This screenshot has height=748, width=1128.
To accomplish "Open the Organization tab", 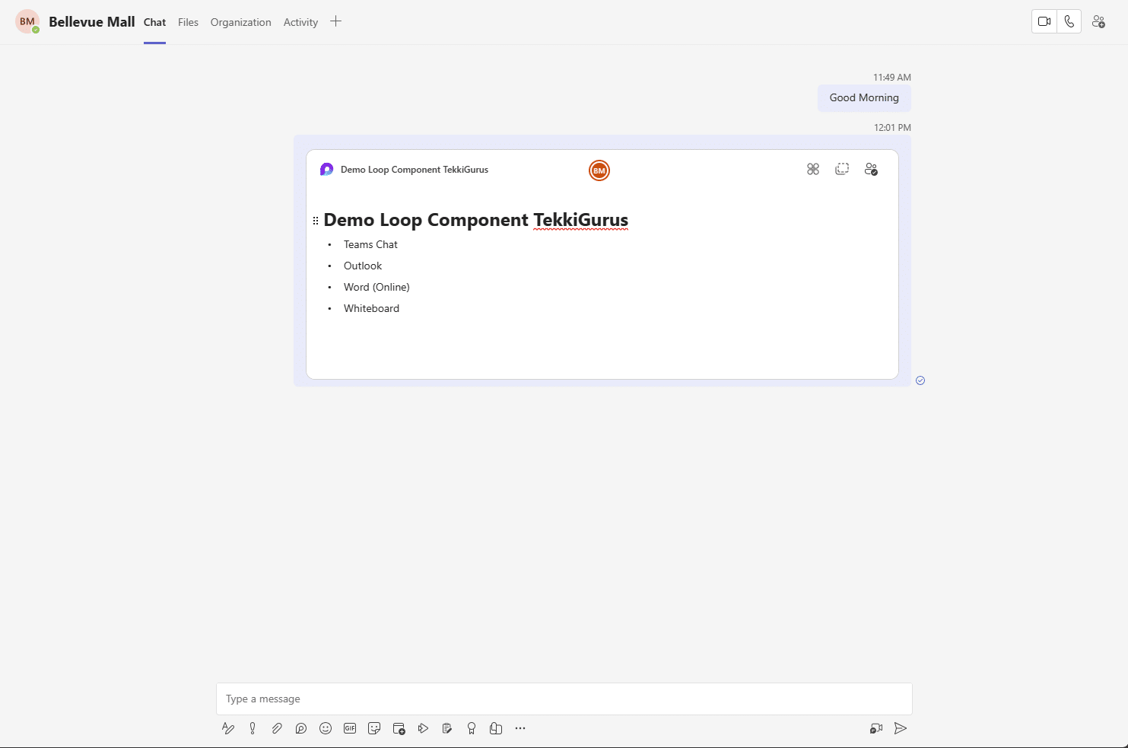I will 240,22.
